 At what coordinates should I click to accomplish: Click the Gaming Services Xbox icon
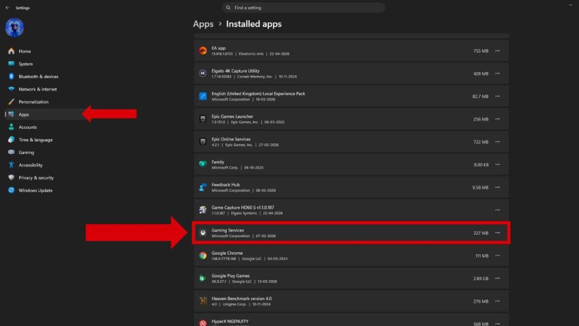point(203,233)
